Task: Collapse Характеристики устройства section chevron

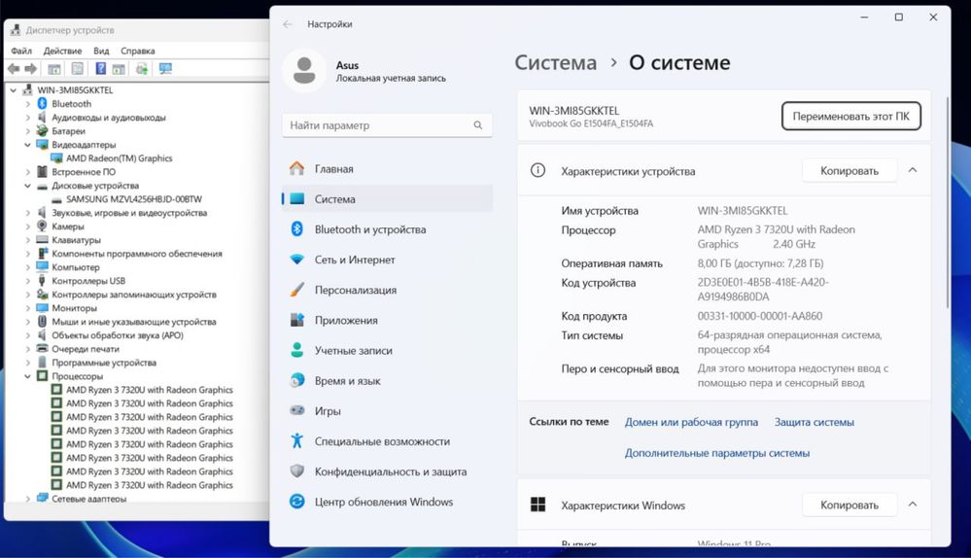Action: click(x=913, y=170)
